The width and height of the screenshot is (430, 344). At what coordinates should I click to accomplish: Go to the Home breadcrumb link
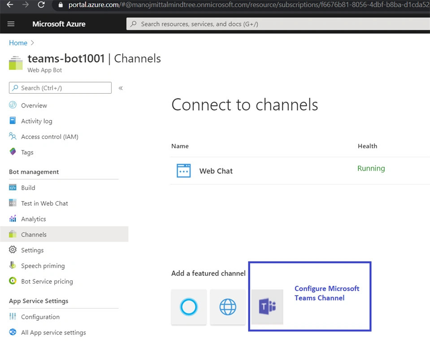click(18, 43)
